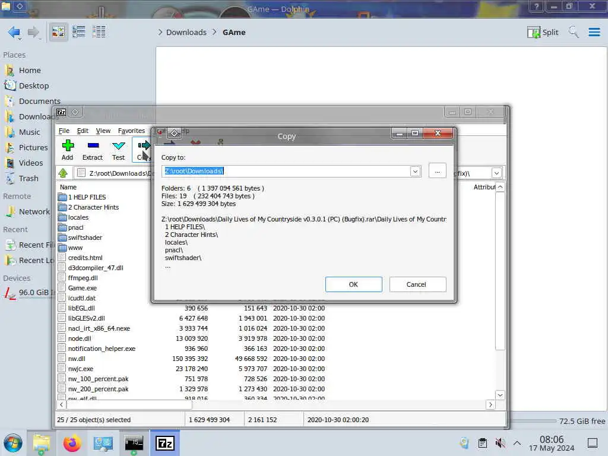Open search in Dolphin toolbar
The height and width of the screenshot is (456, 608).
point(574,32)
